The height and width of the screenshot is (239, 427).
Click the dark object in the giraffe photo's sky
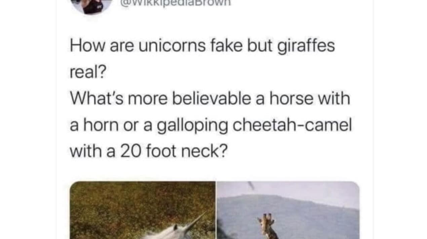click(x=251, y=186)
